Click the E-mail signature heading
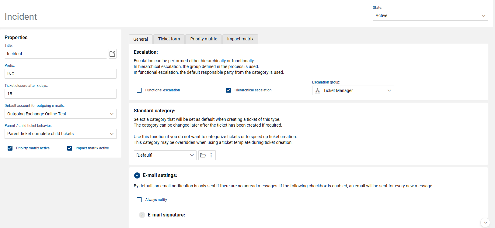The width and height of the screenshot is (495, 228). (166, 215)
